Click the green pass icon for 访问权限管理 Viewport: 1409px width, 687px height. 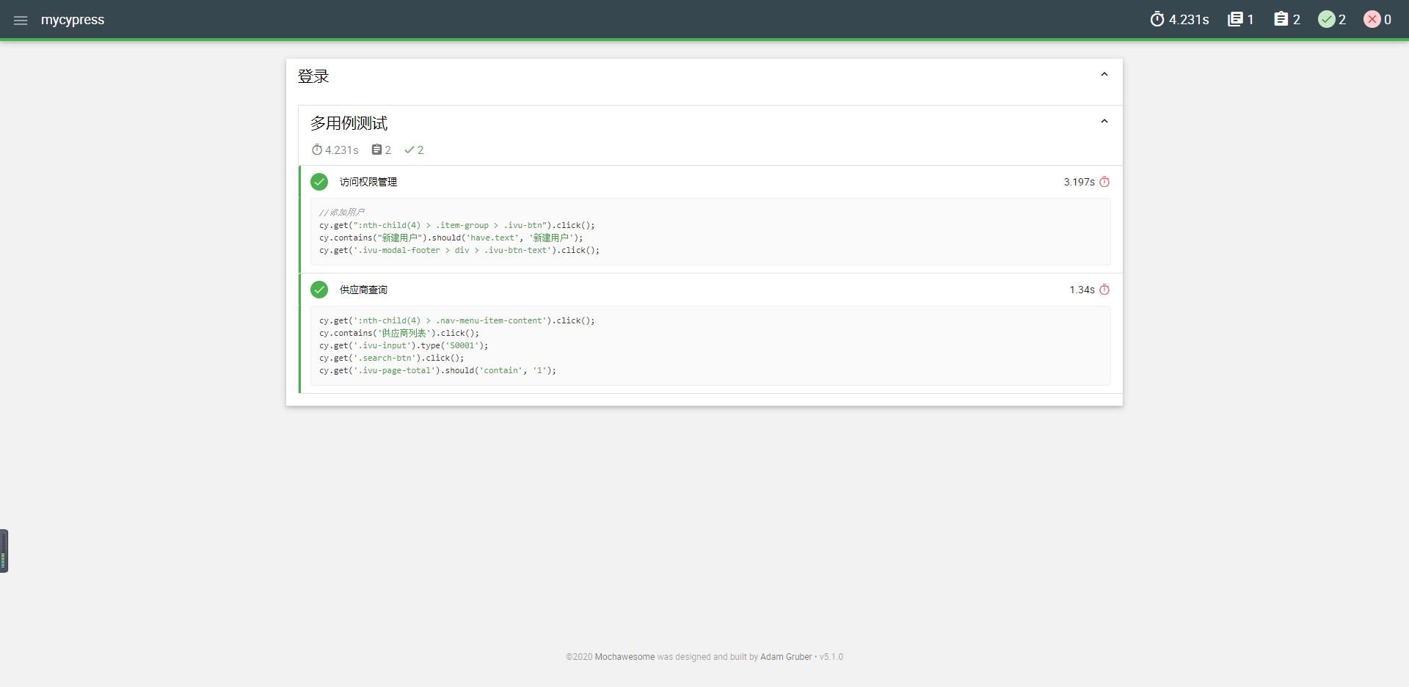coord(319,182)
